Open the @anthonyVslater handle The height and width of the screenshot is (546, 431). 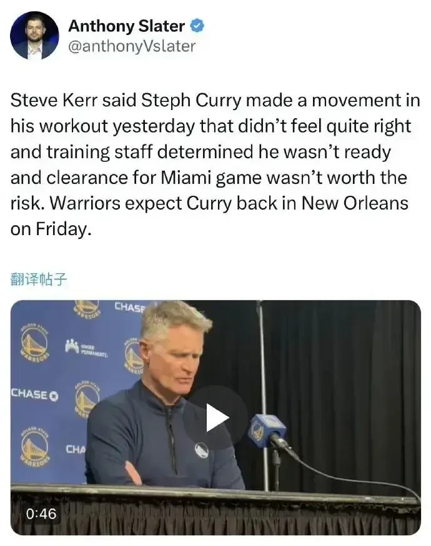point(132,46)
